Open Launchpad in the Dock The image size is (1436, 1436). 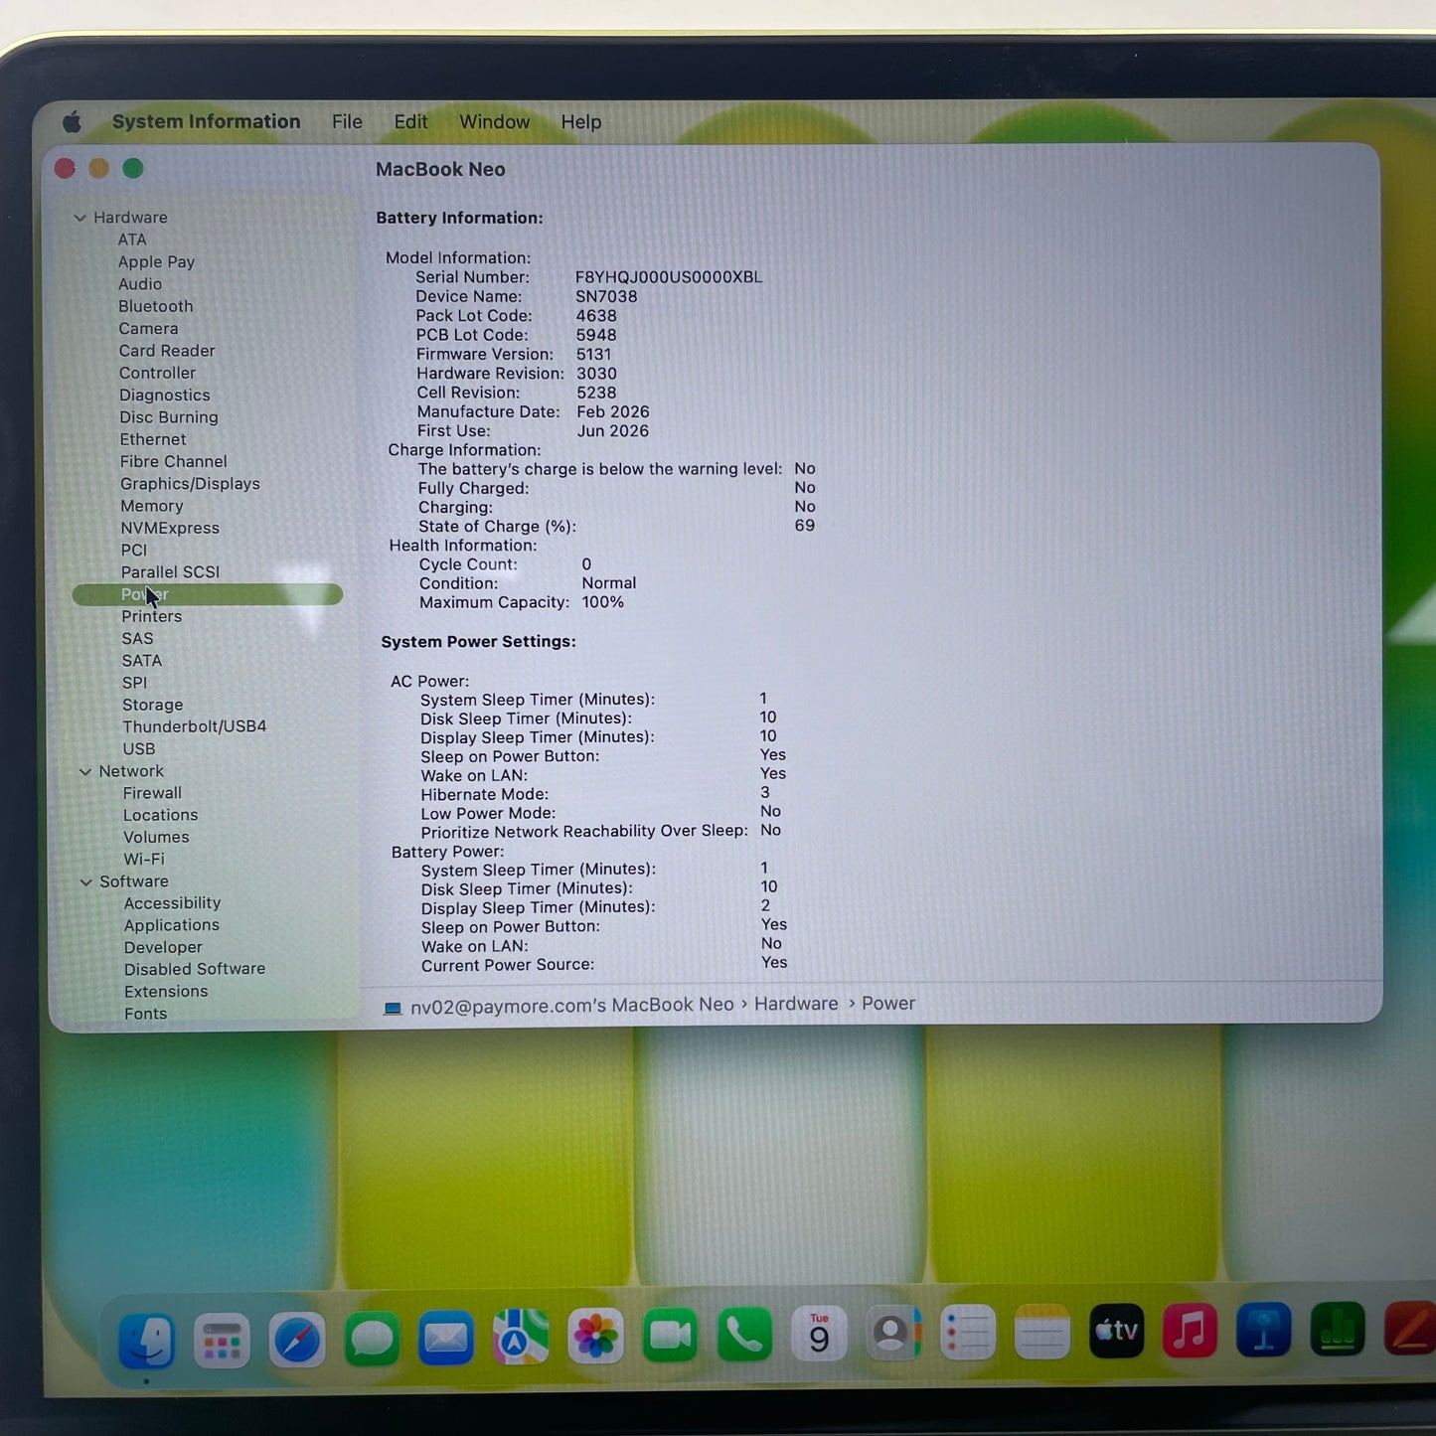pyautogui.click(x=222, y=1341)
